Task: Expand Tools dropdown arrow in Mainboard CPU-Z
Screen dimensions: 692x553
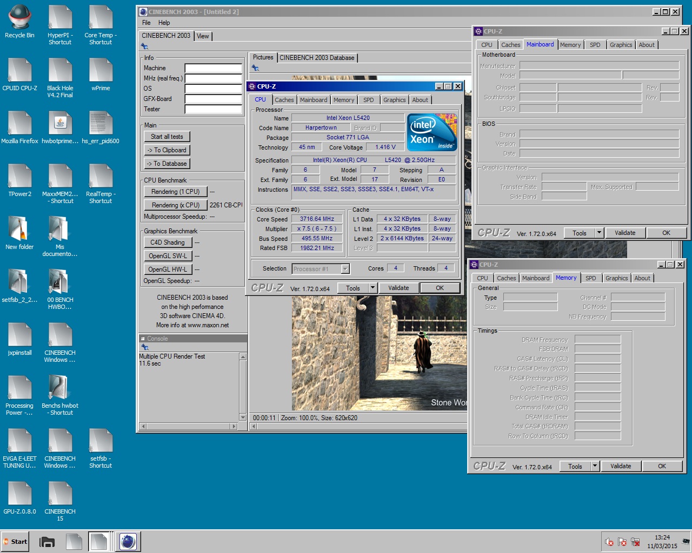Action: (x=599, y=233)
